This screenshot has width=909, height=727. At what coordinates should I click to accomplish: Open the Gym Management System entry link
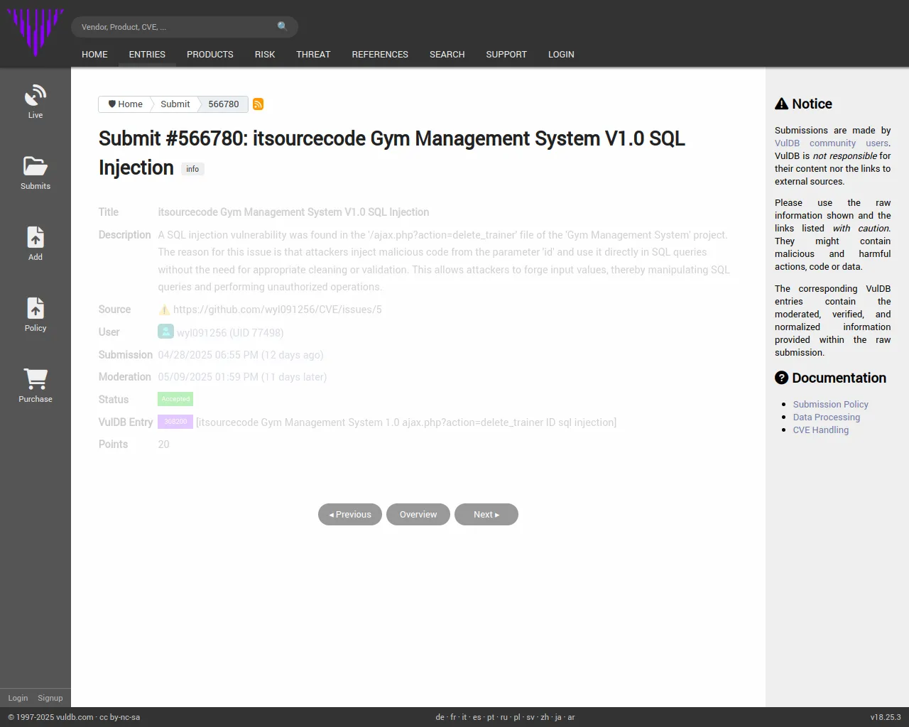coord(406,422)
